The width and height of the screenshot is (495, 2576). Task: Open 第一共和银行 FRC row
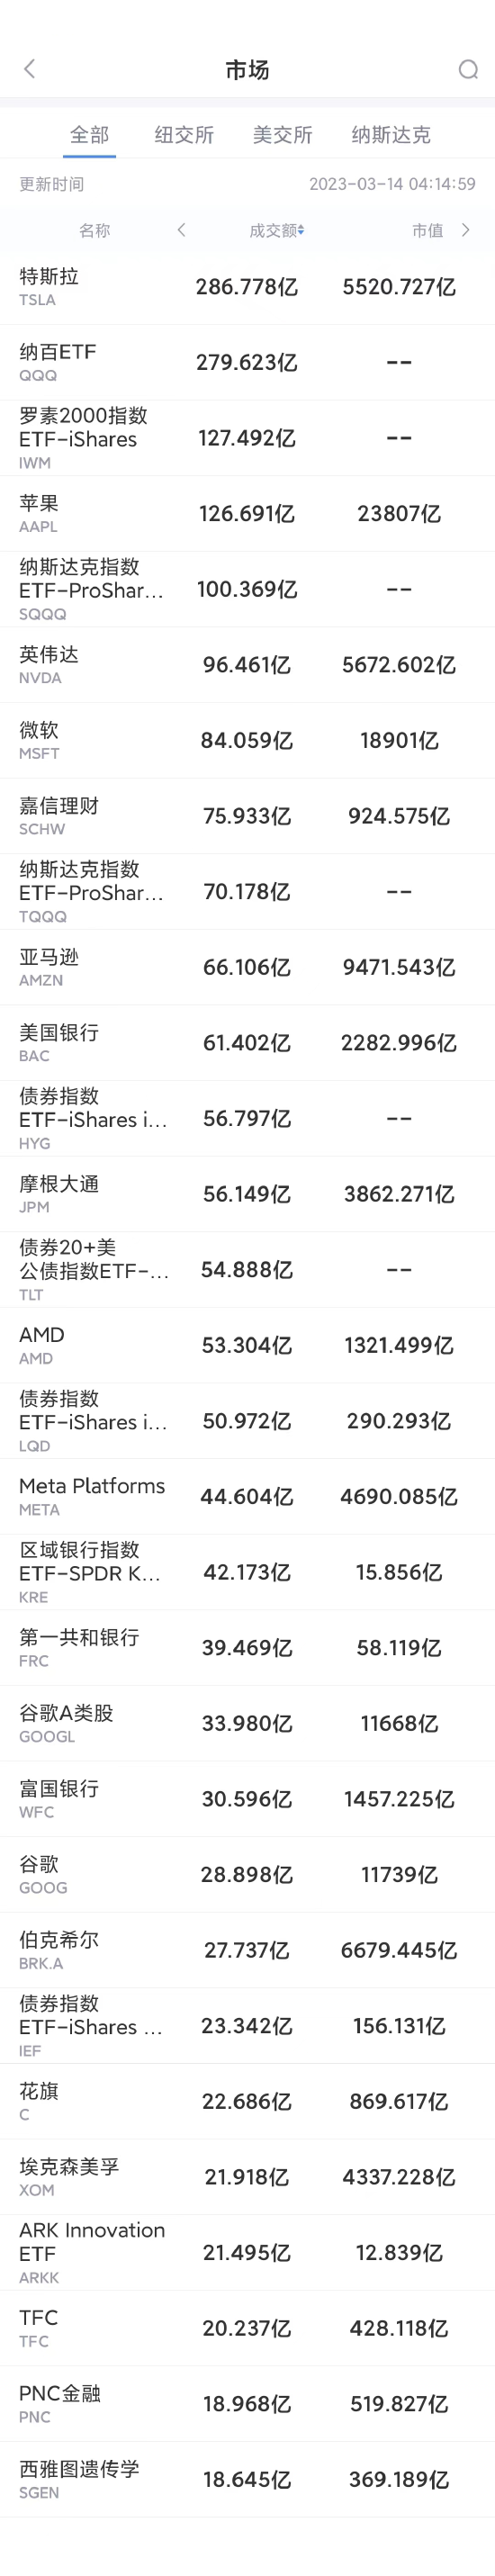(x=247, y=1648)
